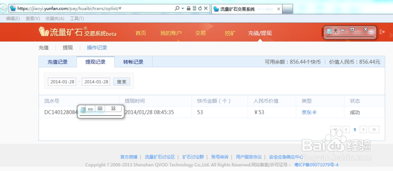Click the 提现时间 column header
Screen dimensions: 393x171
click(134, 101)
